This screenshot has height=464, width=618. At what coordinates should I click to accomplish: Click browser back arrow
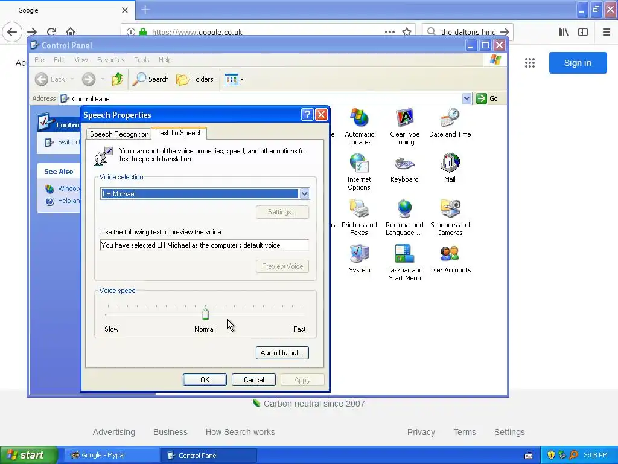(x=12, y=31)
